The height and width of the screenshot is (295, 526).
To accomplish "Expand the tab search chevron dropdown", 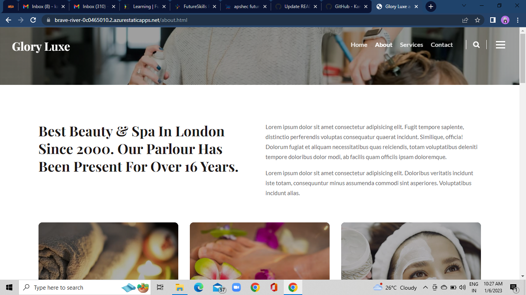I will click(464, 5).
